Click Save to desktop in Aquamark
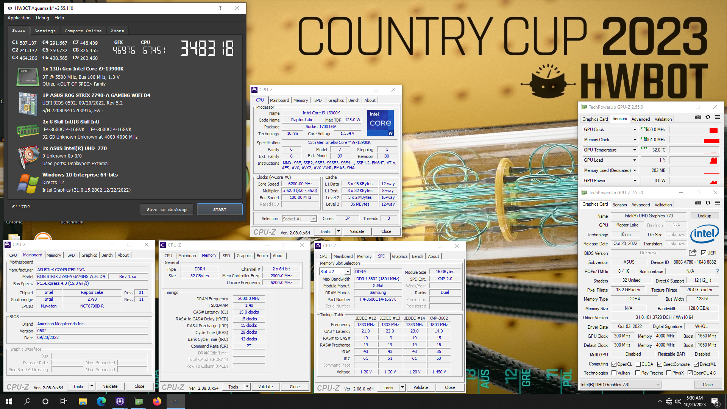The image size is (727, 409). (167, 209)
